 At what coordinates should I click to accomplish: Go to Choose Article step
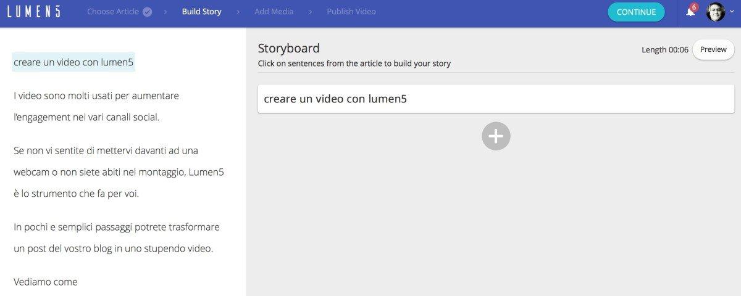pyautogui.click(x=114, y=12)
